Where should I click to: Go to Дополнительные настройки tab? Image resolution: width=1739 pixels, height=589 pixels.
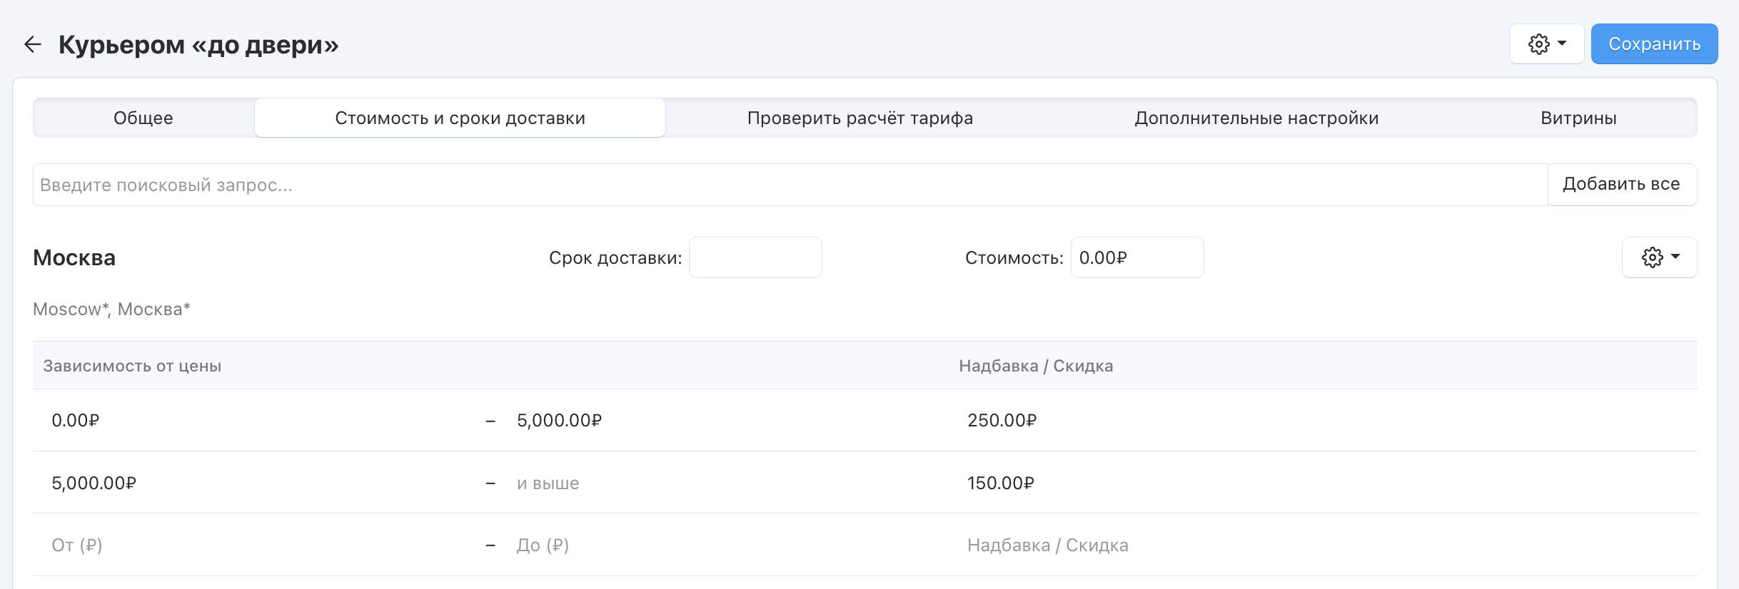point(1256,118)
